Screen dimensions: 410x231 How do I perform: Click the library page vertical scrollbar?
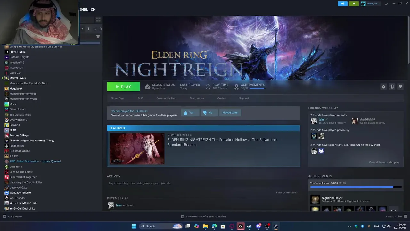(x=408, y=40)
